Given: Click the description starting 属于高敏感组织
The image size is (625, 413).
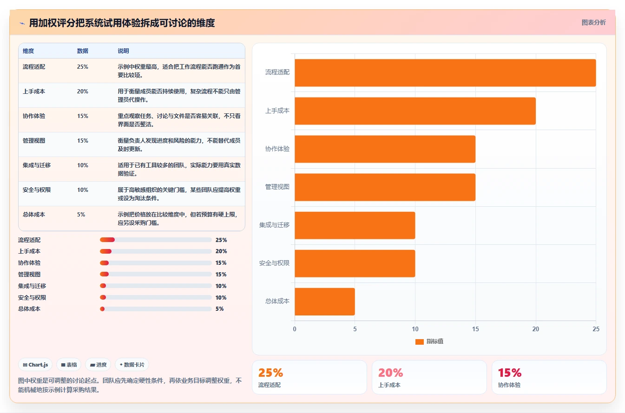Looking at the screenshot, I should tap(179, 194).
